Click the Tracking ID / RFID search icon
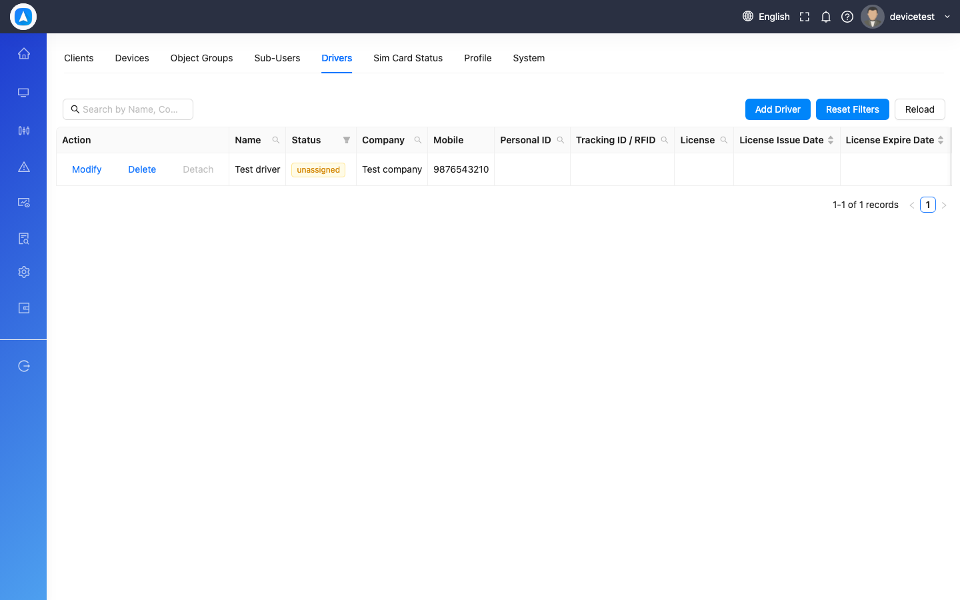The image size is (960, 600). click(x=665, y=140)
